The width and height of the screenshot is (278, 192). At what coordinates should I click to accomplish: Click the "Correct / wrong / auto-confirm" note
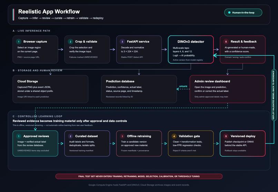(x=238, y=57)
